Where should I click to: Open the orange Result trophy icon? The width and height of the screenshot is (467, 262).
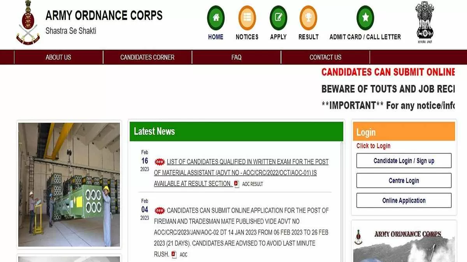(x=308, y=17)
